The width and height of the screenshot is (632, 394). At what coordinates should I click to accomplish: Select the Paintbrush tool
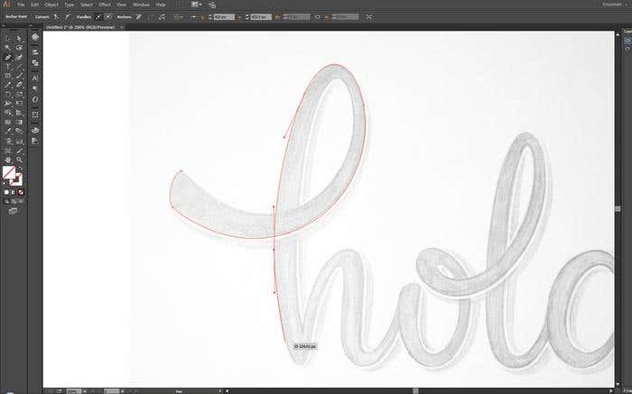(19, 76)
